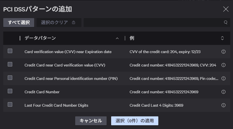Check Credit Card near Card verification value

(10, 64)
